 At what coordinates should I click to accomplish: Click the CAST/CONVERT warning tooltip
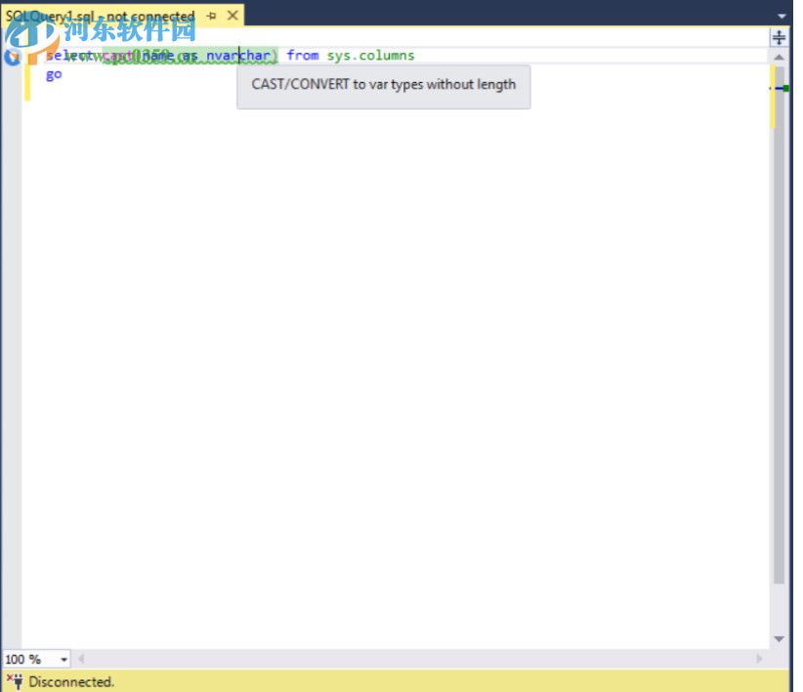tap(384, 86)
